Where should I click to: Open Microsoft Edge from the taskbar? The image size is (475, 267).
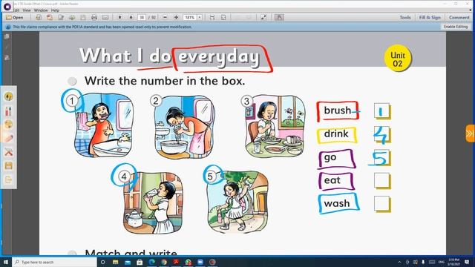(x=151, y=262)
